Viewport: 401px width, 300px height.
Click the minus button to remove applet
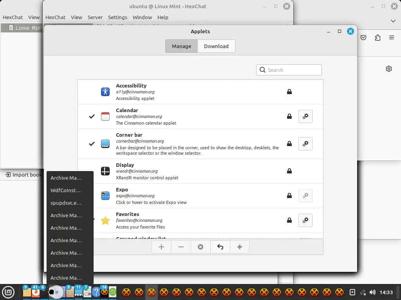coord(181,247)
